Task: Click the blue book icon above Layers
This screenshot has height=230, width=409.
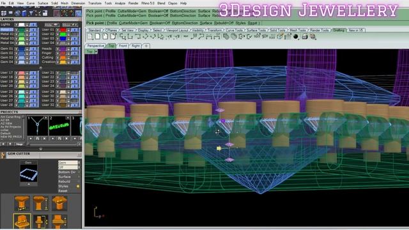Action: click(24, 13)
